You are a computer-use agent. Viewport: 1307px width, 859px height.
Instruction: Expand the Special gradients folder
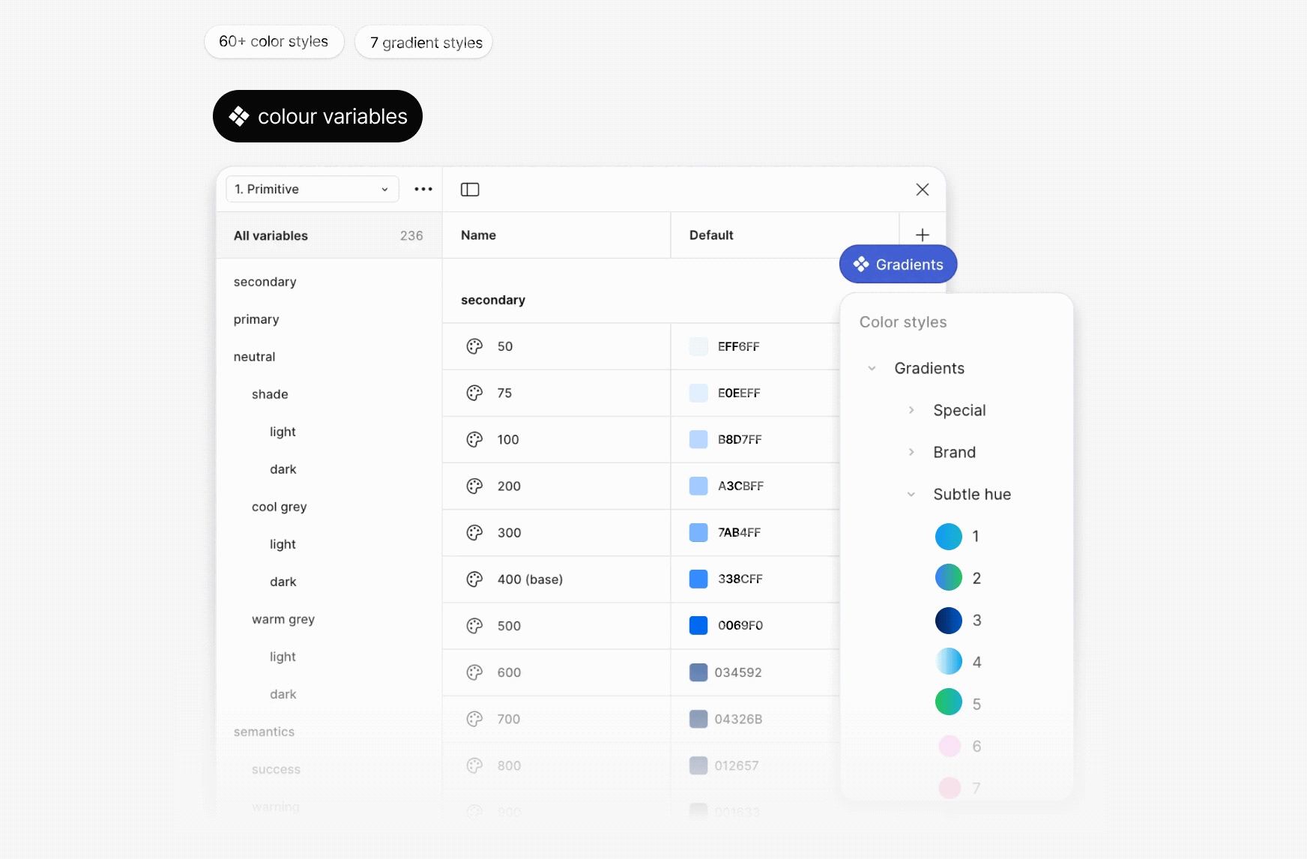911,410
